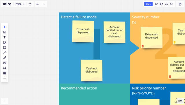185x105 pixels.
Task: Choose the connection line arrow tool
Action: pos(5,52)
